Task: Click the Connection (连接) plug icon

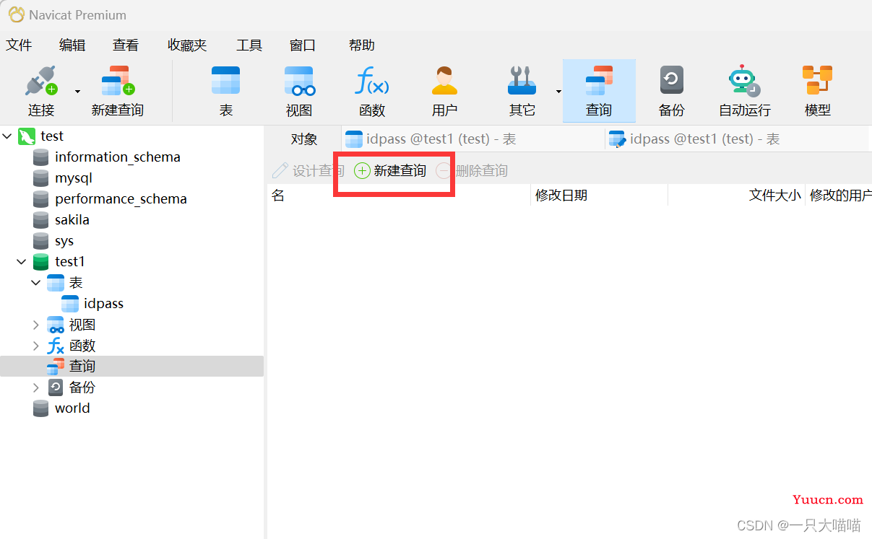Action: pos(41,81)
